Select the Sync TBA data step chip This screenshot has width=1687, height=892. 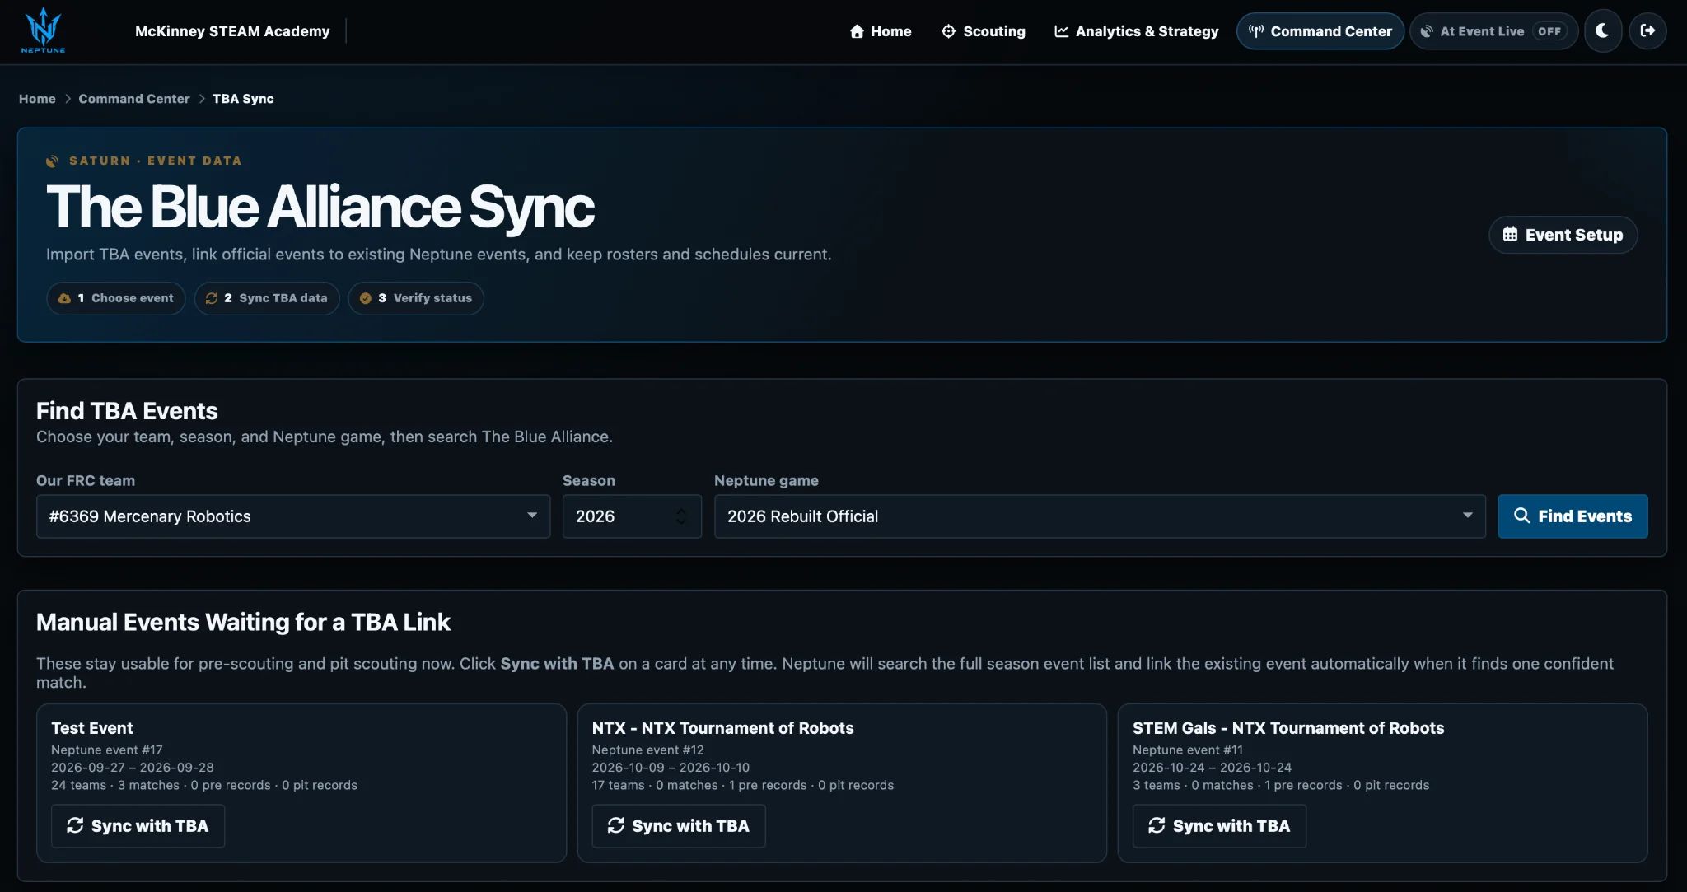pos(267,298)
